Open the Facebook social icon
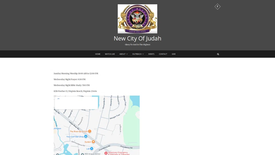Viewport: 275px width, 155px height. pos(217,7)
